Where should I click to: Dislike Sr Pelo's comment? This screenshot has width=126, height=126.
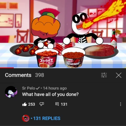click(x=42, y=104)
